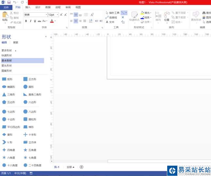Toggle left text alignment
Image resolution: width=211 pixels, height=176 pixels.
[x=71, y=21]
